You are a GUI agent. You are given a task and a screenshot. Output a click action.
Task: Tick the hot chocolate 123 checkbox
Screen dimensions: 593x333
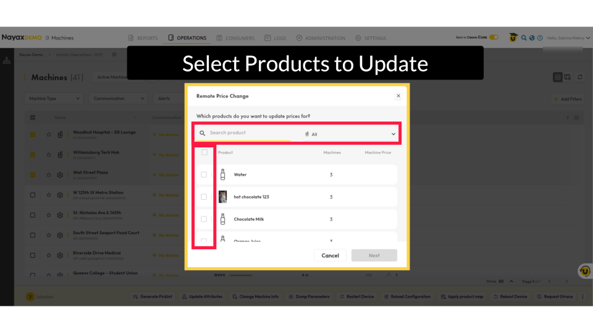pyautogui.click(x=204, y=197)
